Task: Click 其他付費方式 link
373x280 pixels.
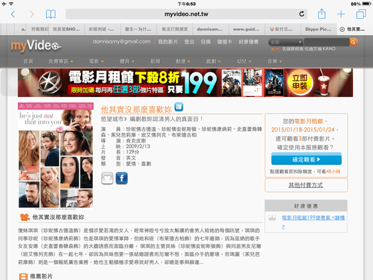Action: (306, 185)
